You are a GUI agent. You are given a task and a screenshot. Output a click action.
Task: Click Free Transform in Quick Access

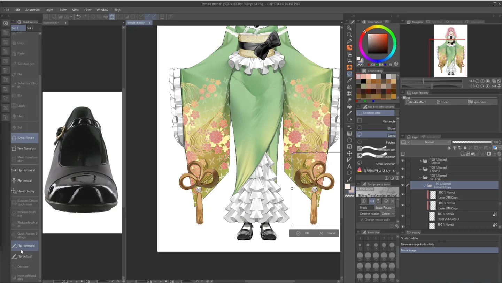[x=25, y=149]
